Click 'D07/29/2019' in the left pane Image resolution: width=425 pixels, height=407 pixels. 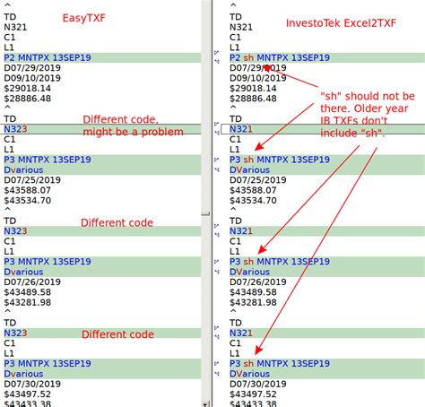(32, 68)
